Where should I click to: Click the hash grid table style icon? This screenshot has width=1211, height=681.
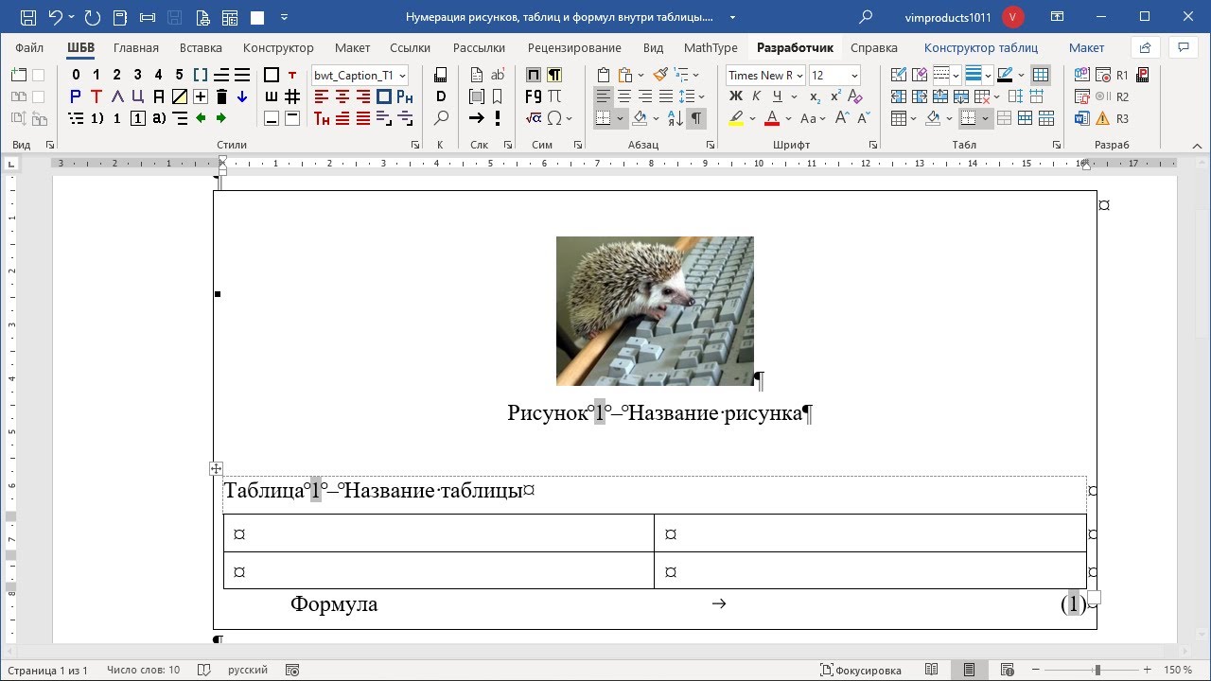coord(292,96)
